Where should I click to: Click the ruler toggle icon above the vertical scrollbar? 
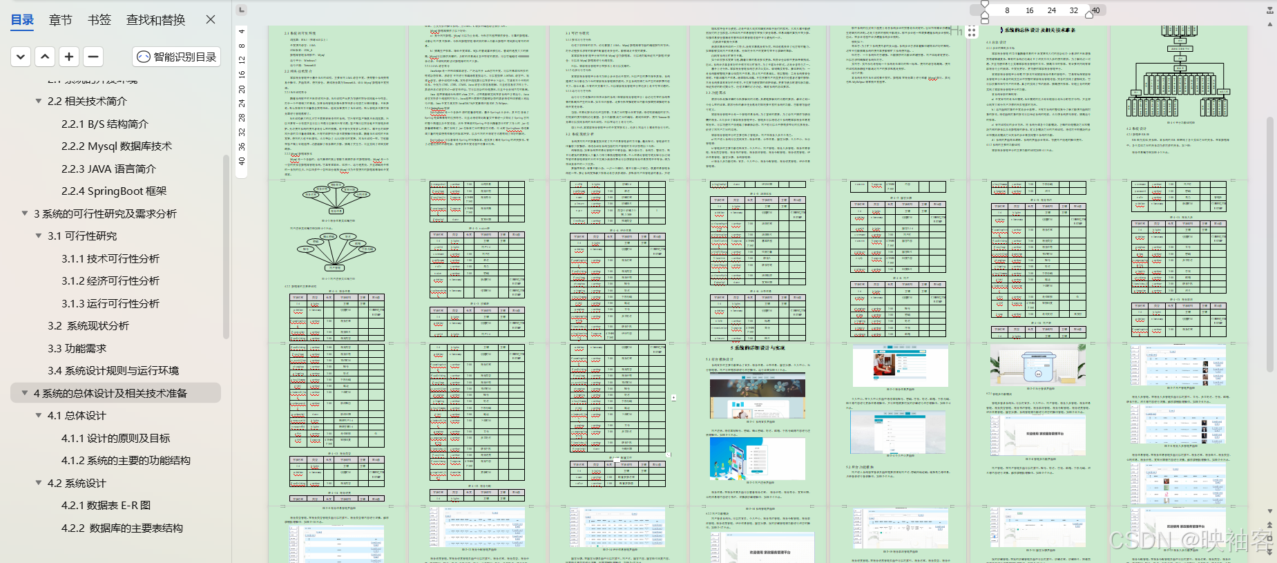[x=1269, y=10]
